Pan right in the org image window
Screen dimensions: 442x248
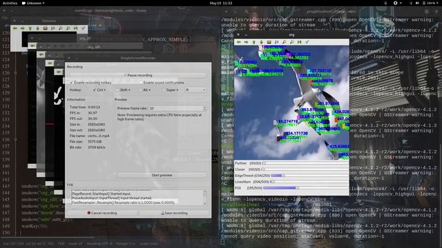[x=246, y=42]
